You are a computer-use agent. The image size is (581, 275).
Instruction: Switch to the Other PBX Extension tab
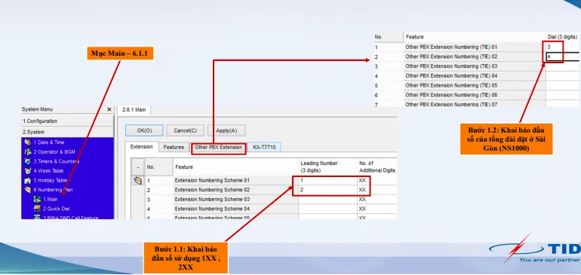tap(219, 148)
